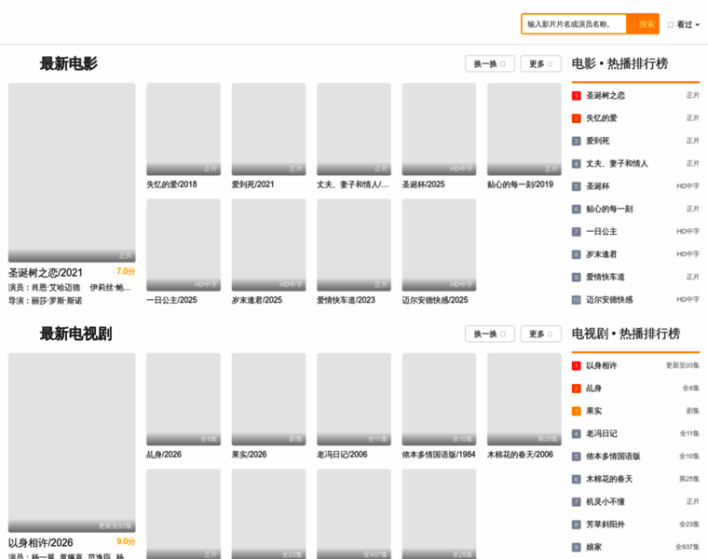
Task: Click the 失忆的爱/2018 title text
Action: (x=171, y=184)
